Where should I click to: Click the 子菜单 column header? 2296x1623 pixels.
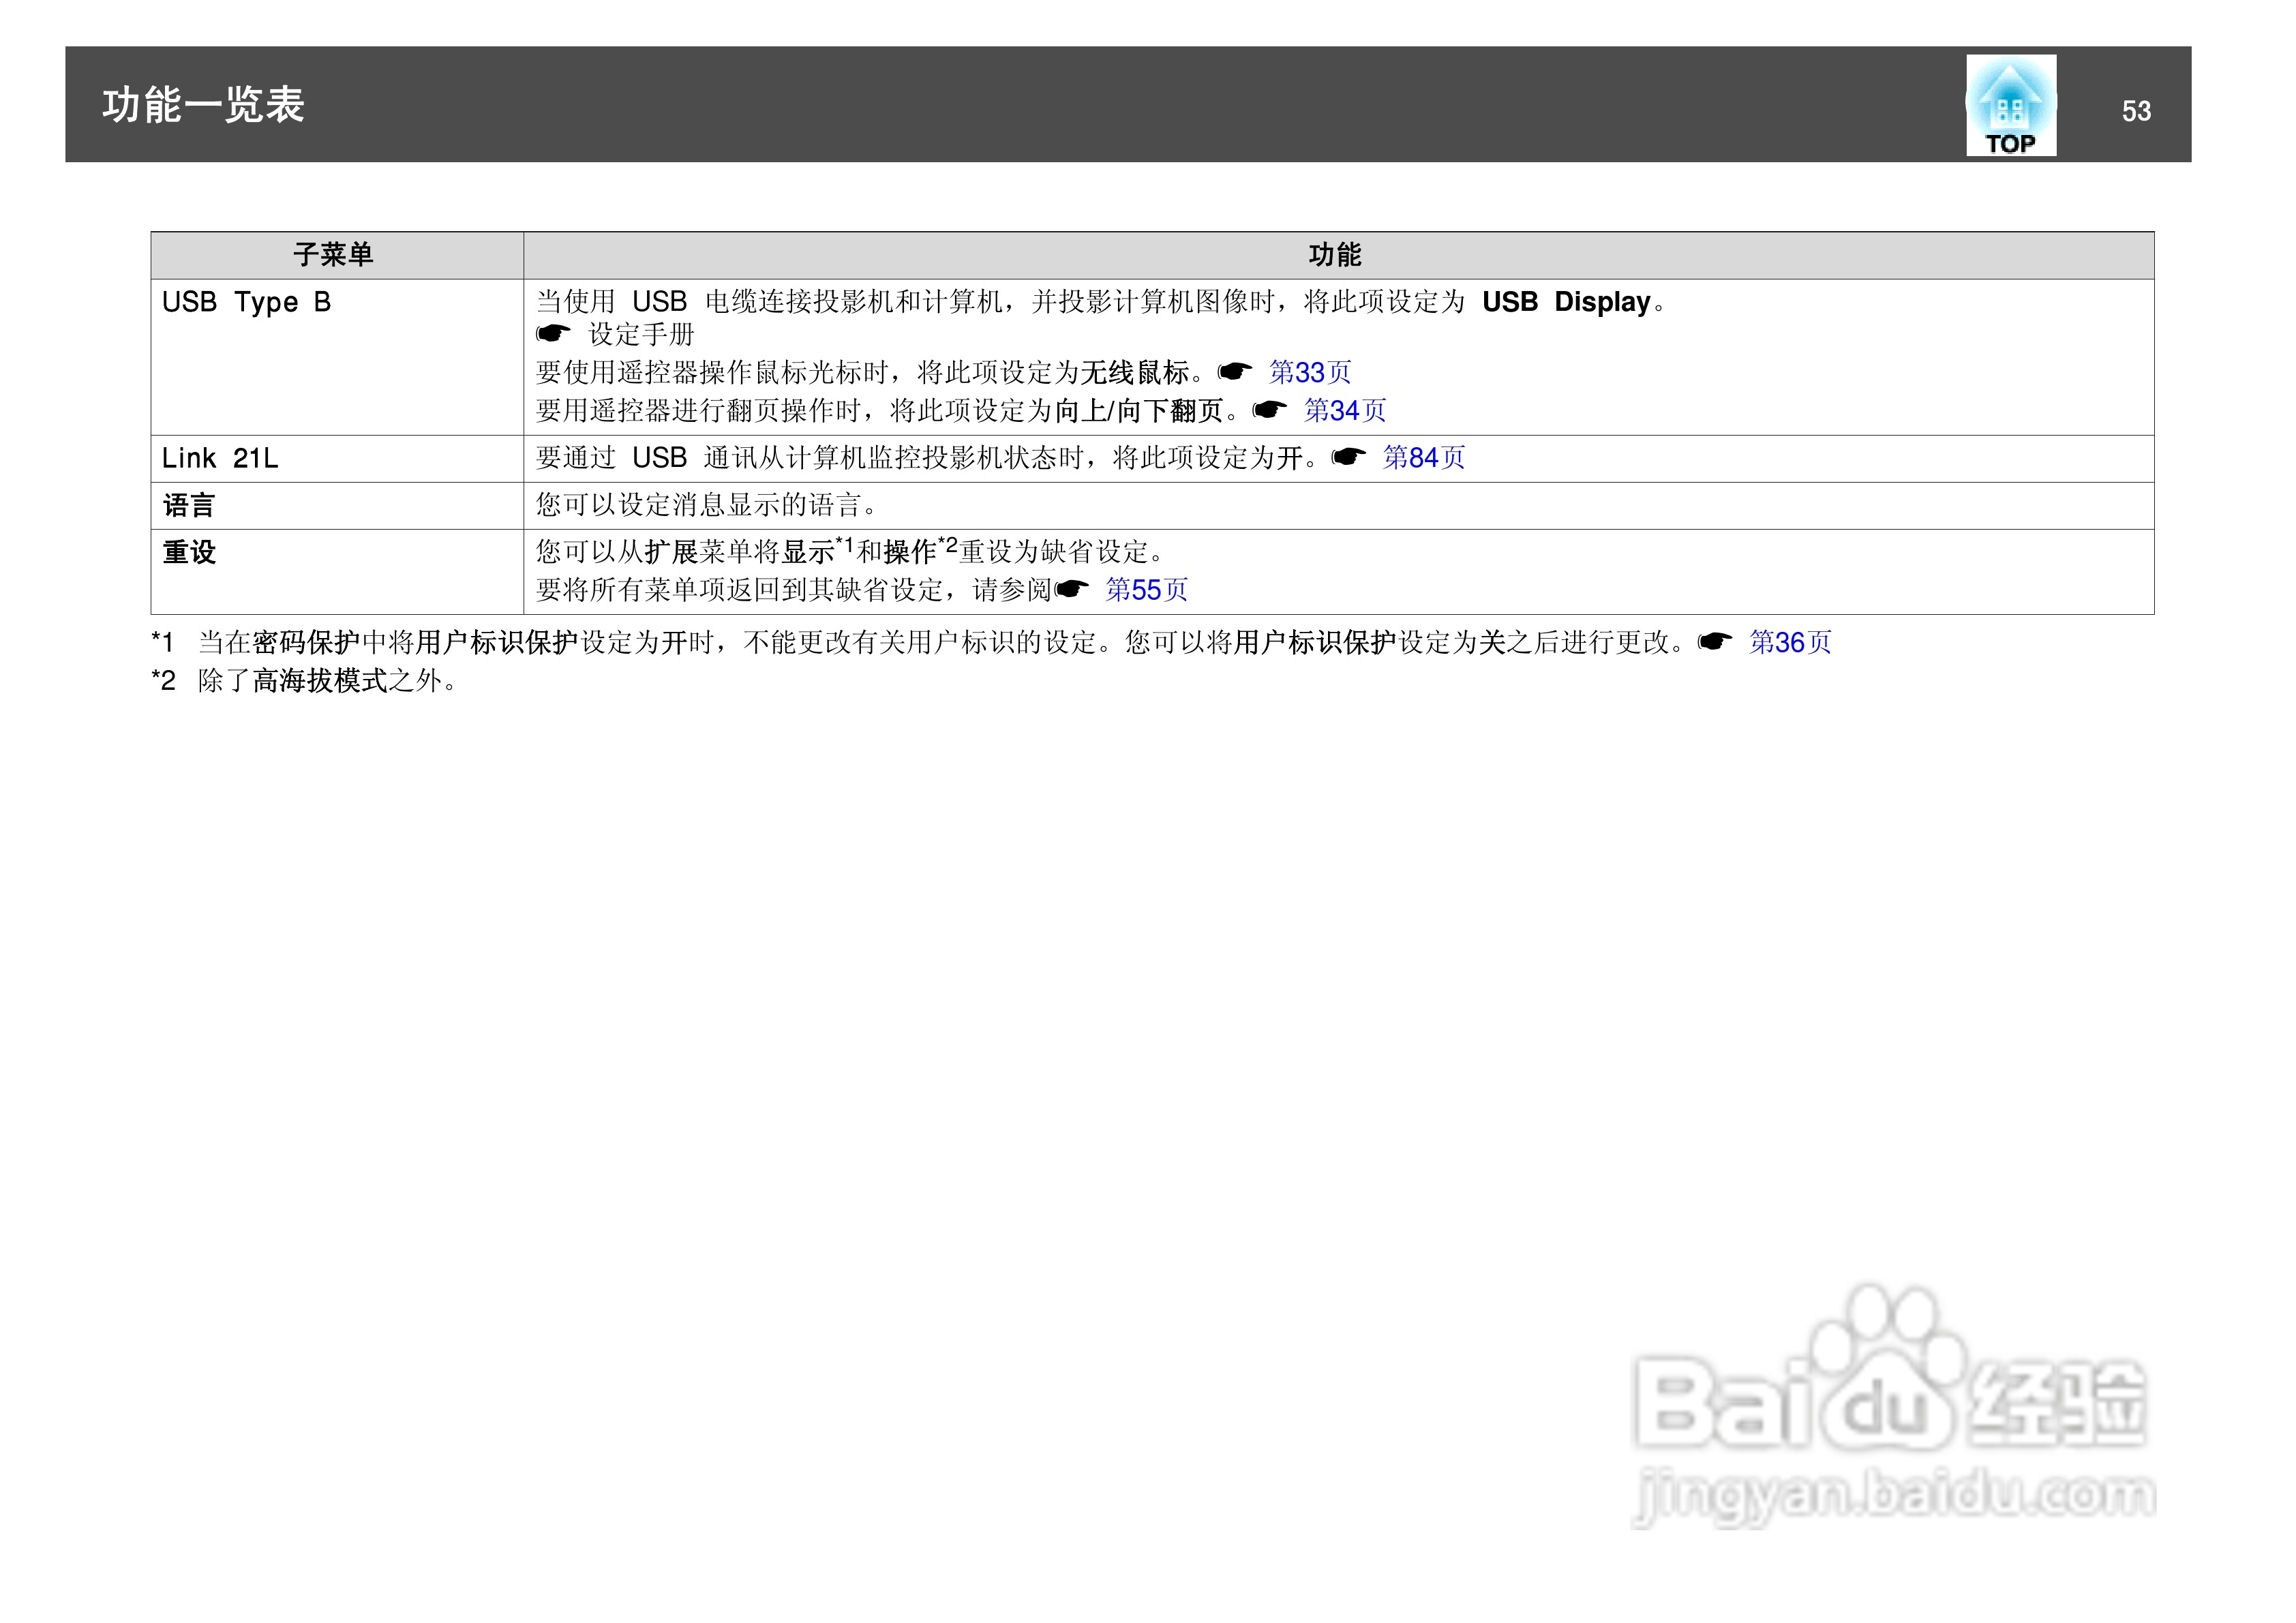pos(334,255)
